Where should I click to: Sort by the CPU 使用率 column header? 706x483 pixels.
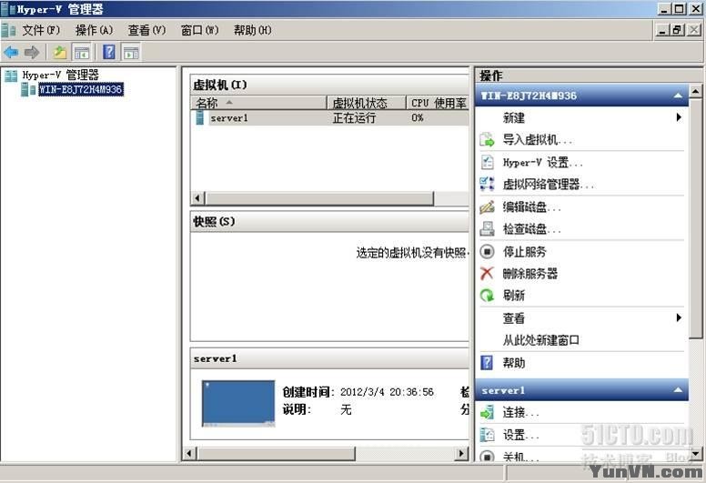438,103
